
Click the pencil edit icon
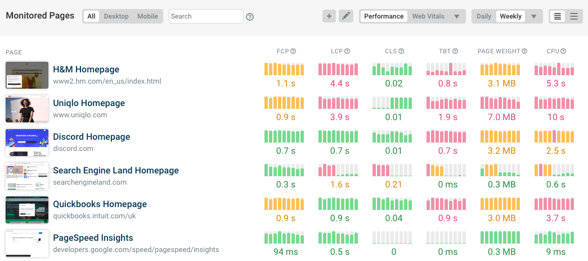(x=346, y=16)
